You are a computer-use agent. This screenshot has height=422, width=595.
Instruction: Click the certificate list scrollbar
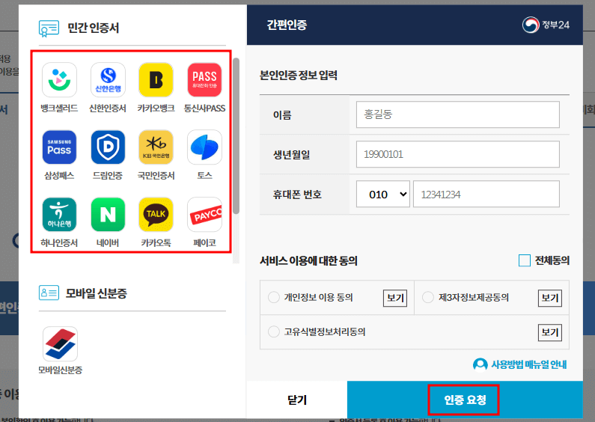[236, 136]
